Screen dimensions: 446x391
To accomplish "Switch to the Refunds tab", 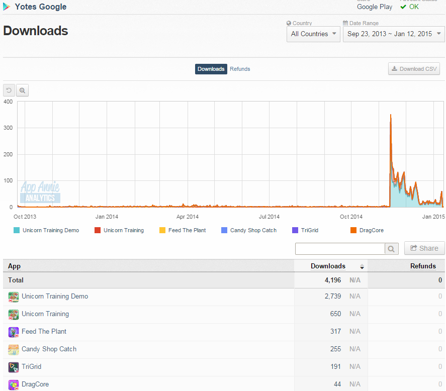I will pyautogui.click(x=240, y=69).
